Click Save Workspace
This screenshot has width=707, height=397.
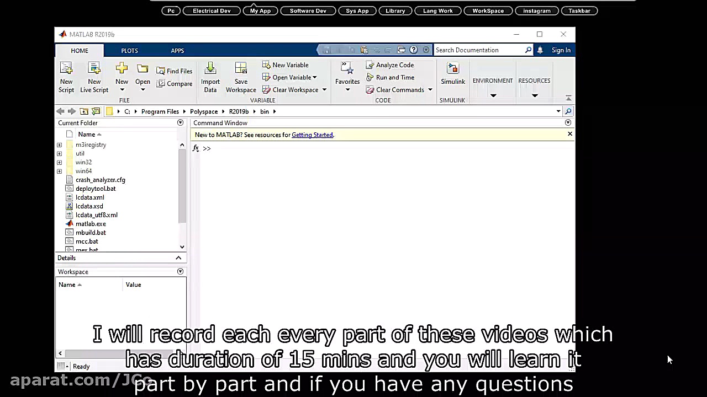(241, 77)
